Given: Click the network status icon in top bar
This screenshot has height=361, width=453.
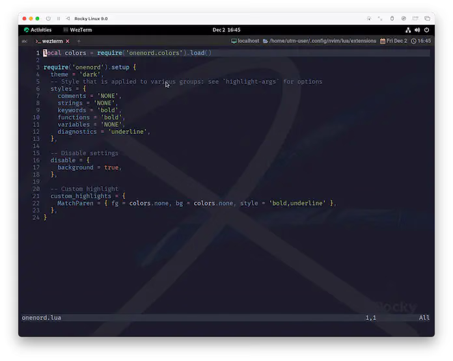Looking at the screenshot, I should click(408, 30).
